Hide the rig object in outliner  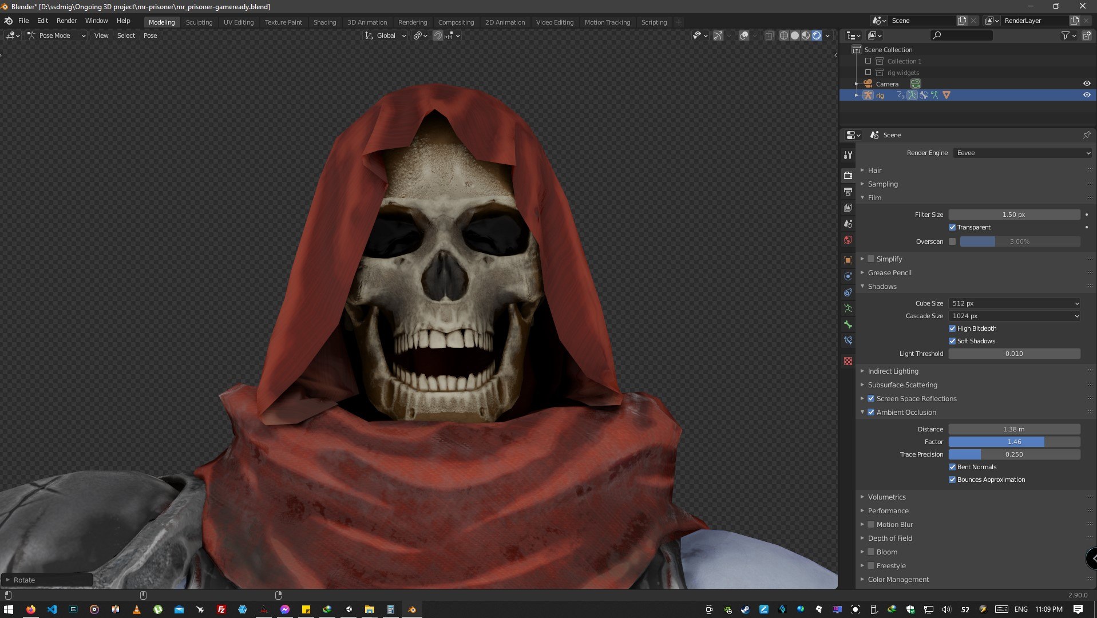tap(1087, 95)
